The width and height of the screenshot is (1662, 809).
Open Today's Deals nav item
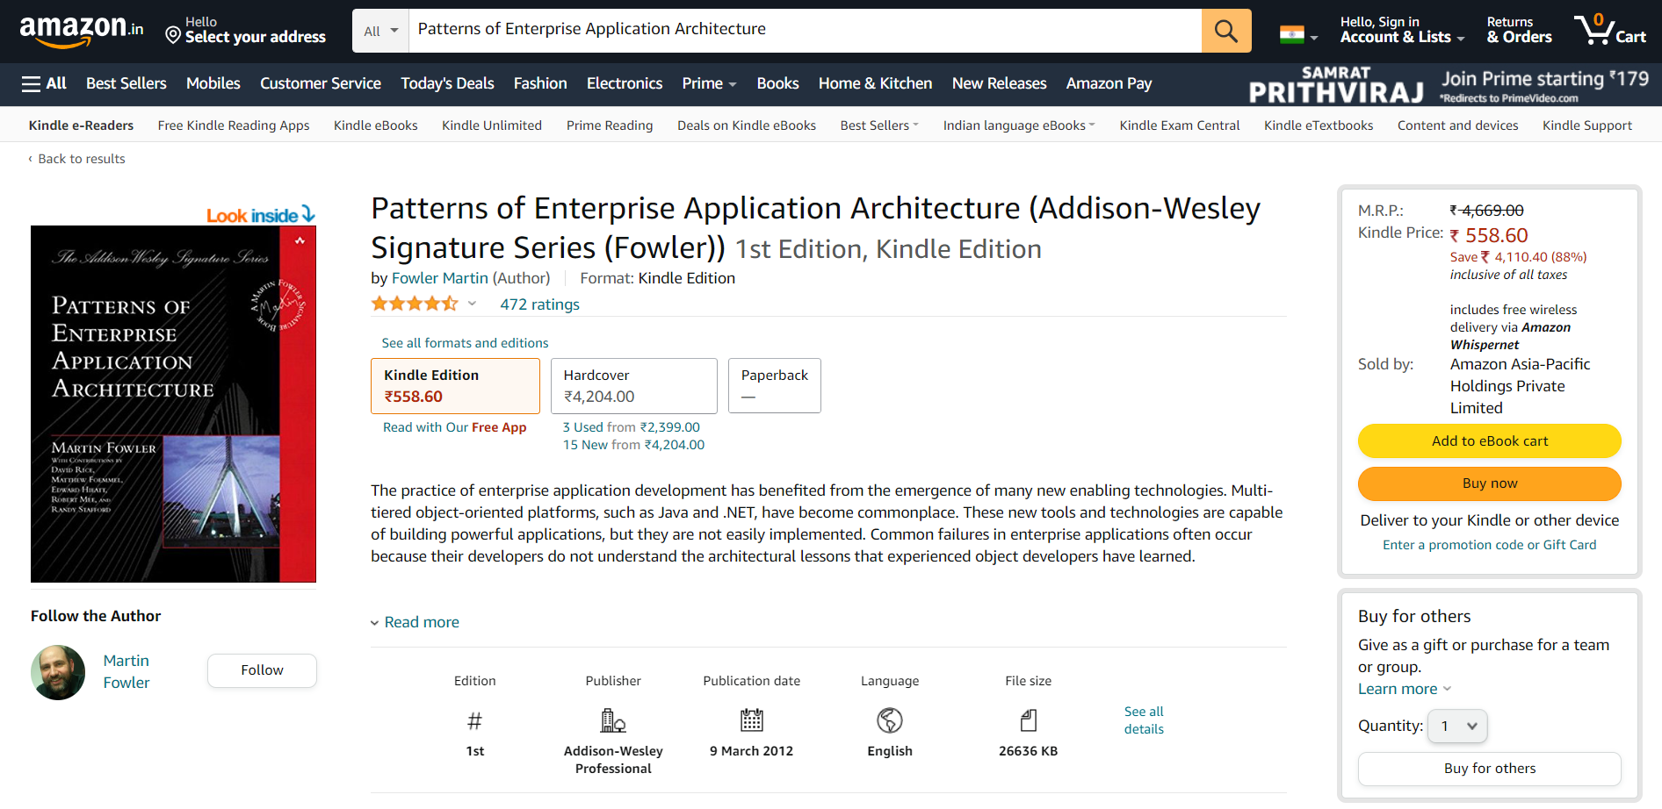(447, 83)
